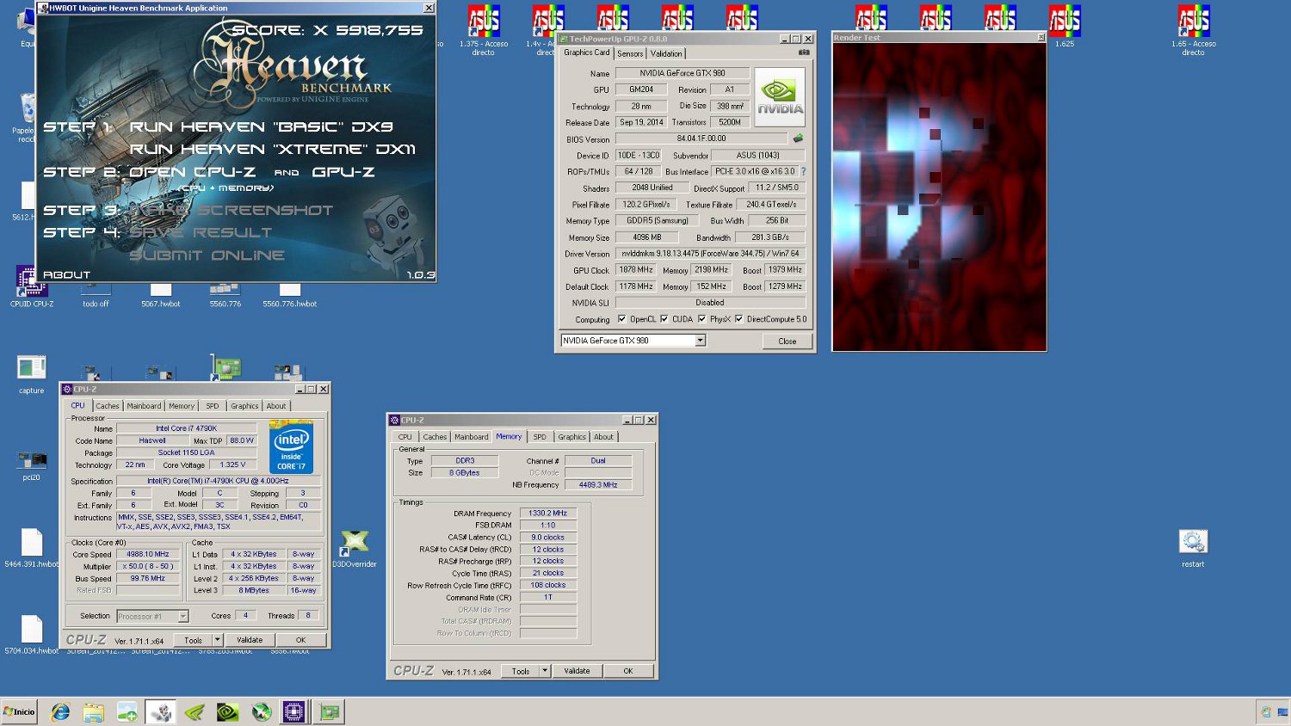Open Tools dropdown arrow in CPU-Z Memory window

click(x=545, y=671)
